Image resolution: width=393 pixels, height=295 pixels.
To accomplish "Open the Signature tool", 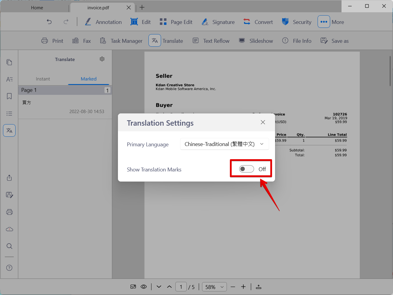I will [218, 22].
